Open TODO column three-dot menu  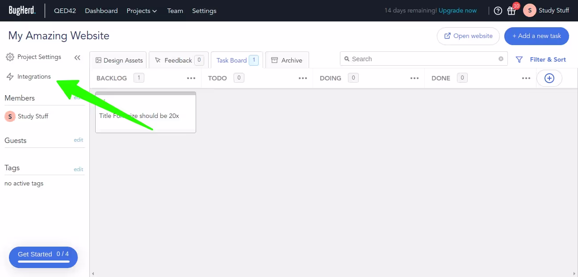tap(303, 78)
